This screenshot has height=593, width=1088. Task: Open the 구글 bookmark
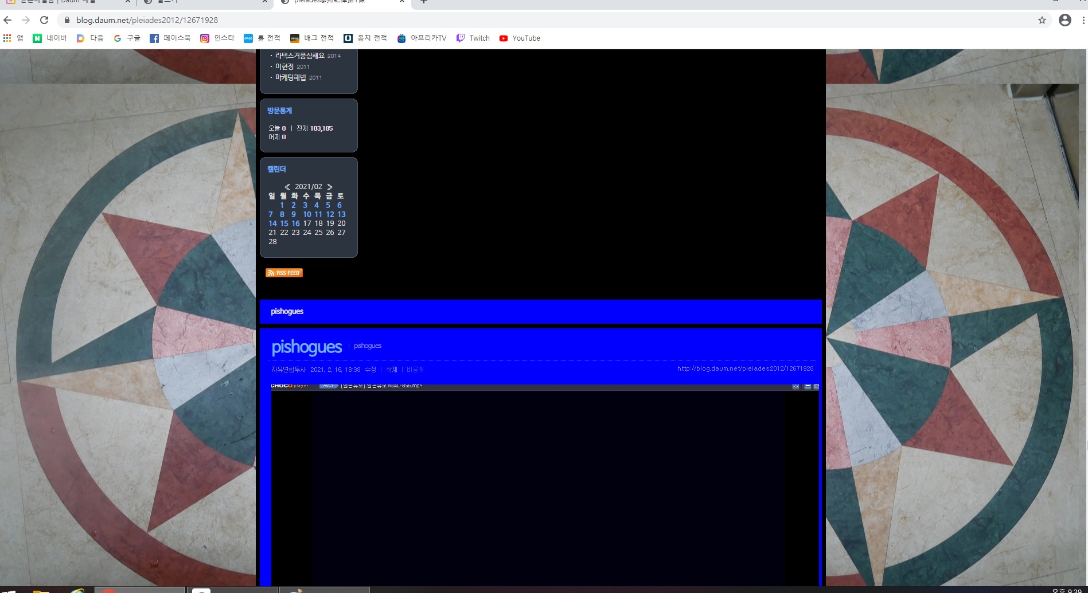(x=127, y=38)
